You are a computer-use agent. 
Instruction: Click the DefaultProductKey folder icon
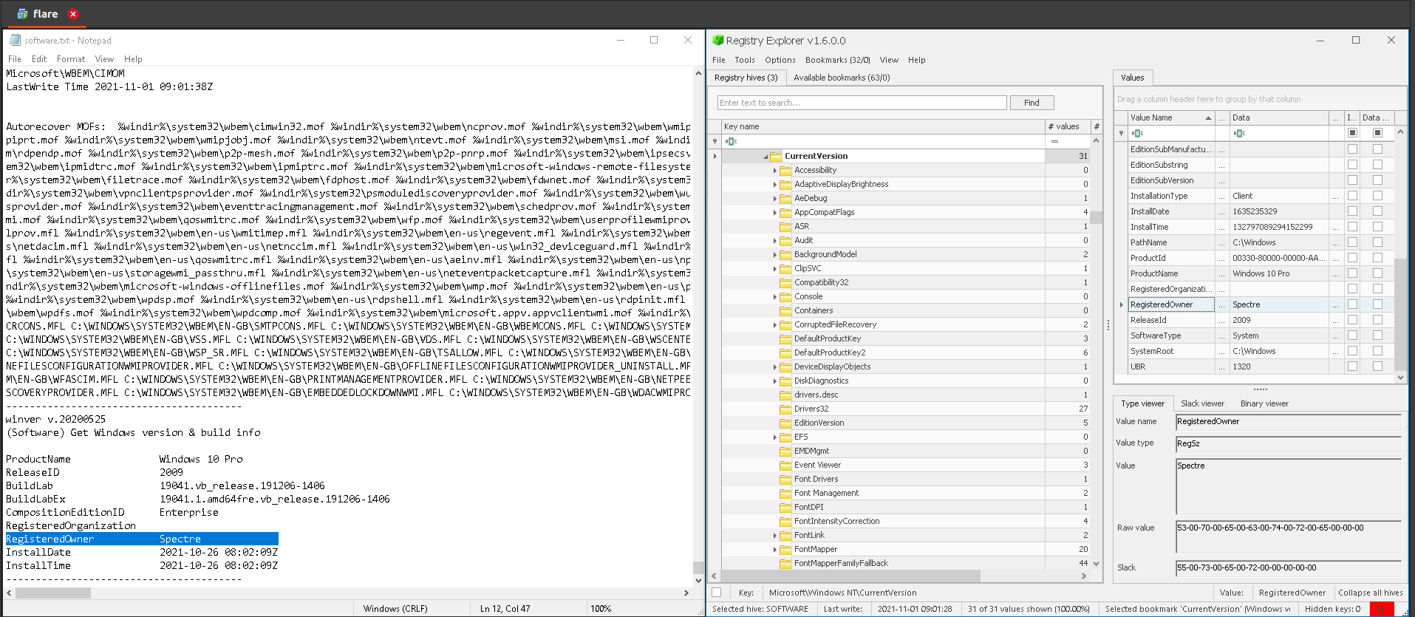pyautogui.click(x=785, y=339)
